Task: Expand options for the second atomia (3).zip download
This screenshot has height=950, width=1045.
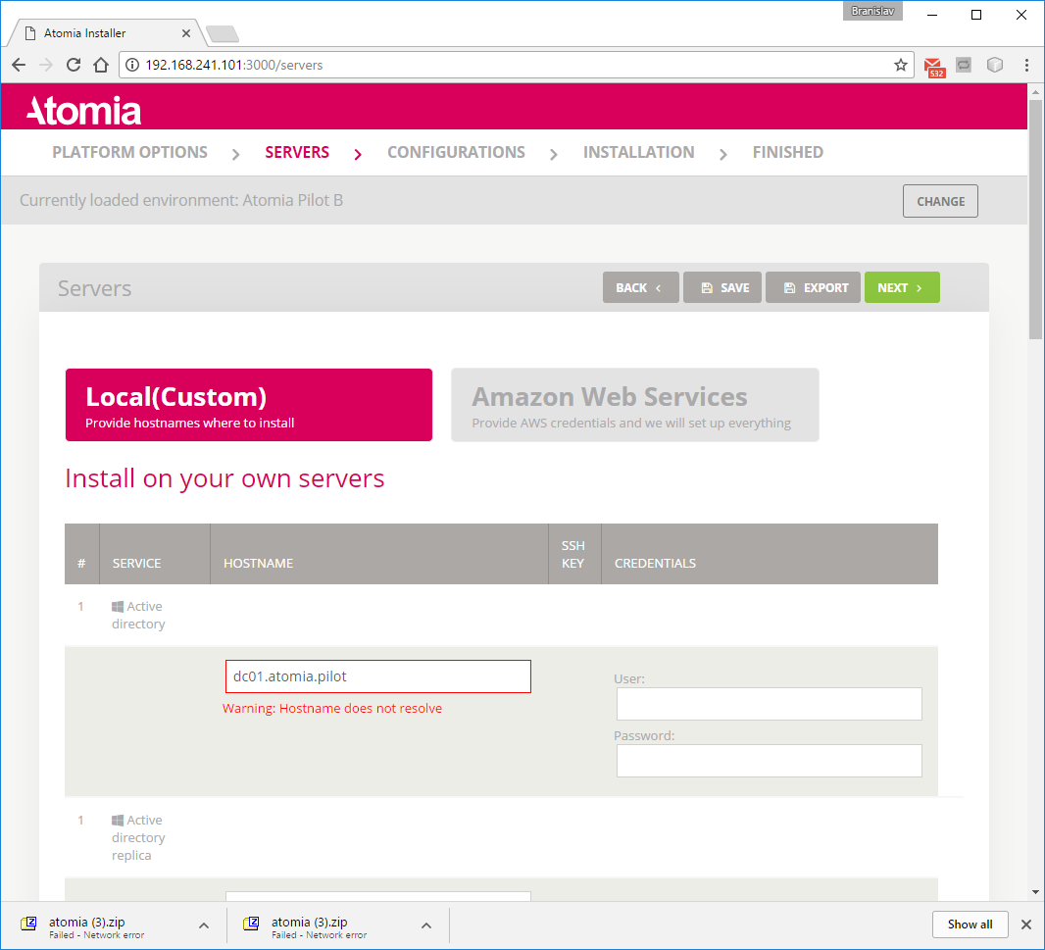Action: 425,924
